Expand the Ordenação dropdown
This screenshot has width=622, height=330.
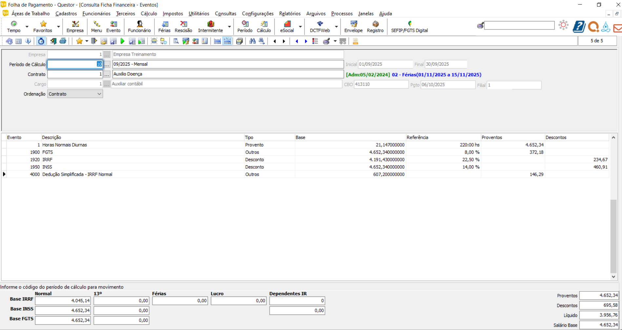[99, 94]
